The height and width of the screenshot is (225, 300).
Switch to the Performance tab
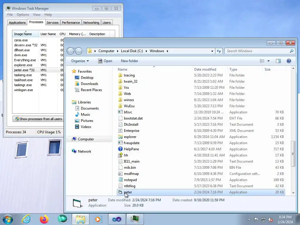click(71, 23)
